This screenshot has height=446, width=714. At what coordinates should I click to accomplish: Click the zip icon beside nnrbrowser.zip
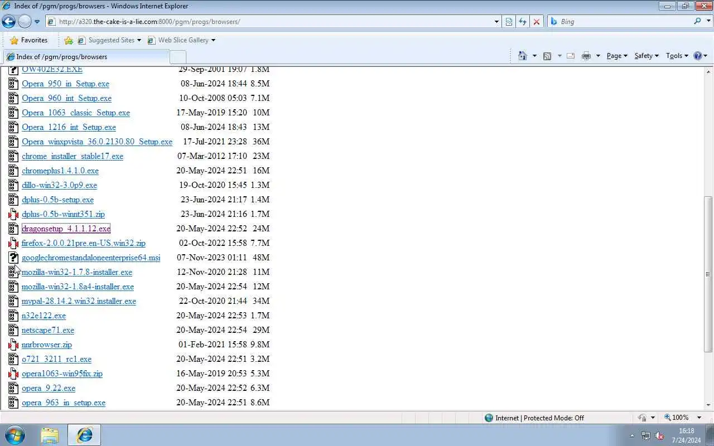pos(13,345)
